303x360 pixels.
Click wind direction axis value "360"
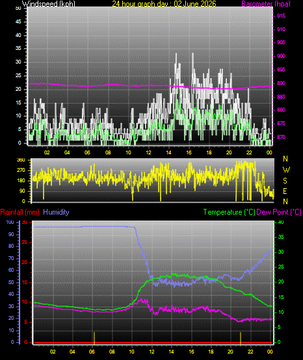tap(21, 160)
